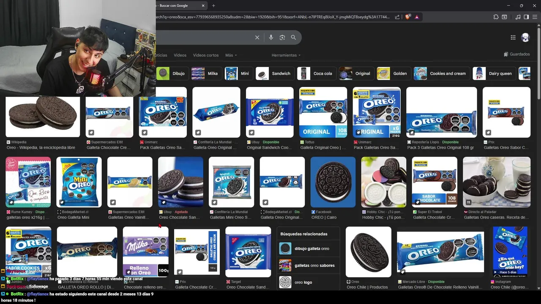Open the Mini Oreo bag image

tap(79, 182)
